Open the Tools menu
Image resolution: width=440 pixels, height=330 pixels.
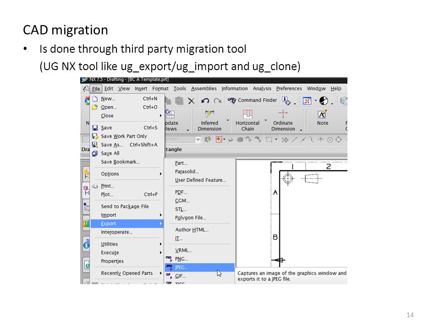pos(180,88)
